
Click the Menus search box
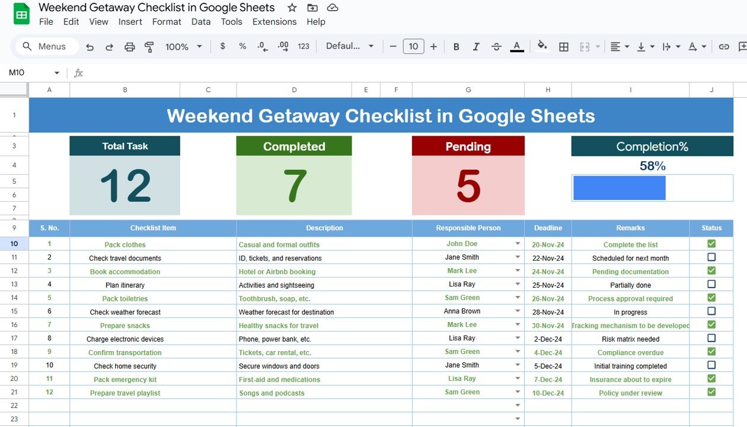47,46
